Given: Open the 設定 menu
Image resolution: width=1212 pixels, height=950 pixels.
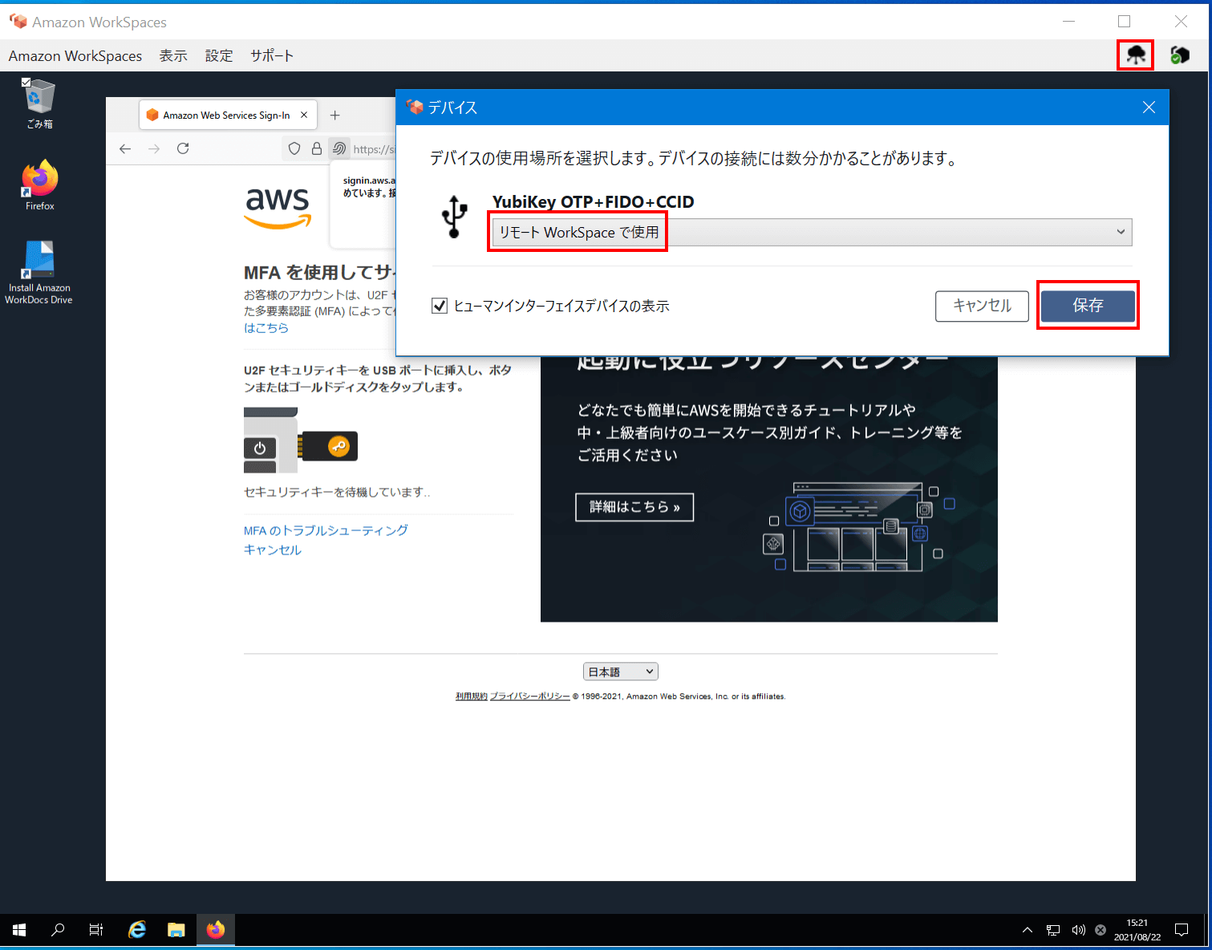Looking at the screenshot, I should [218, 55].
